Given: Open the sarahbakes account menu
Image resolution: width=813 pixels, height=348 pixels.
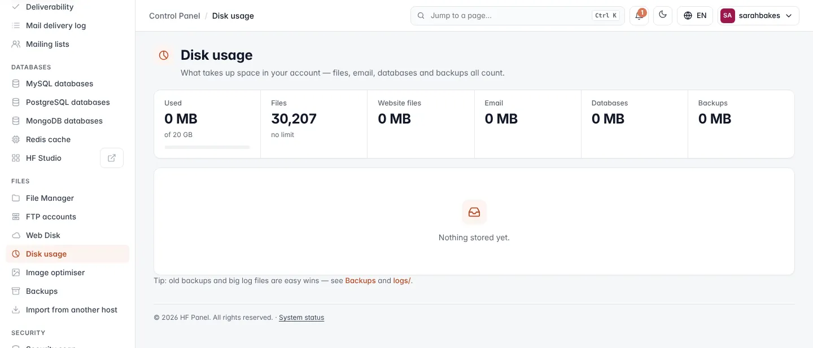Looking at the screenshot, I should pyautogui.click(x=758, y=16).
